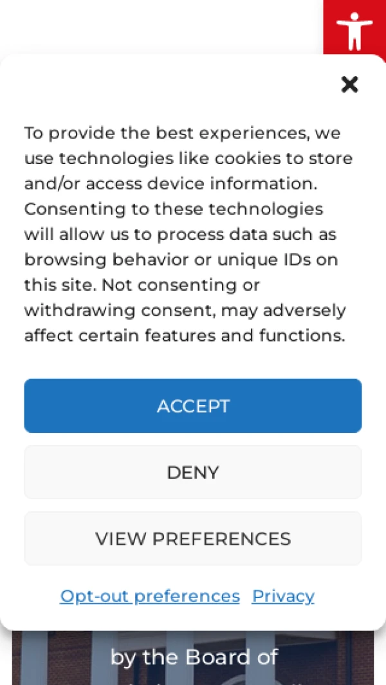
Task: Expand cookie options via VIEW PREFERENCES
Action: (193, 538)
